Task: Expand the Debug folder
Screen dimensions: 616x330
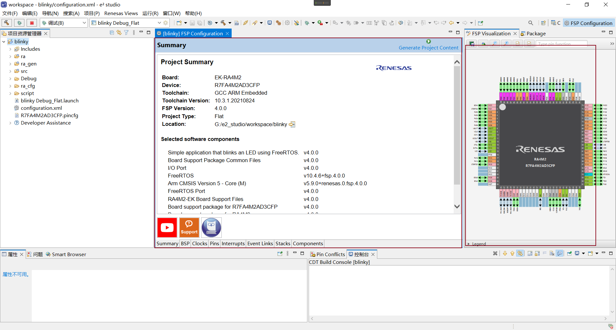Action: 10,79
